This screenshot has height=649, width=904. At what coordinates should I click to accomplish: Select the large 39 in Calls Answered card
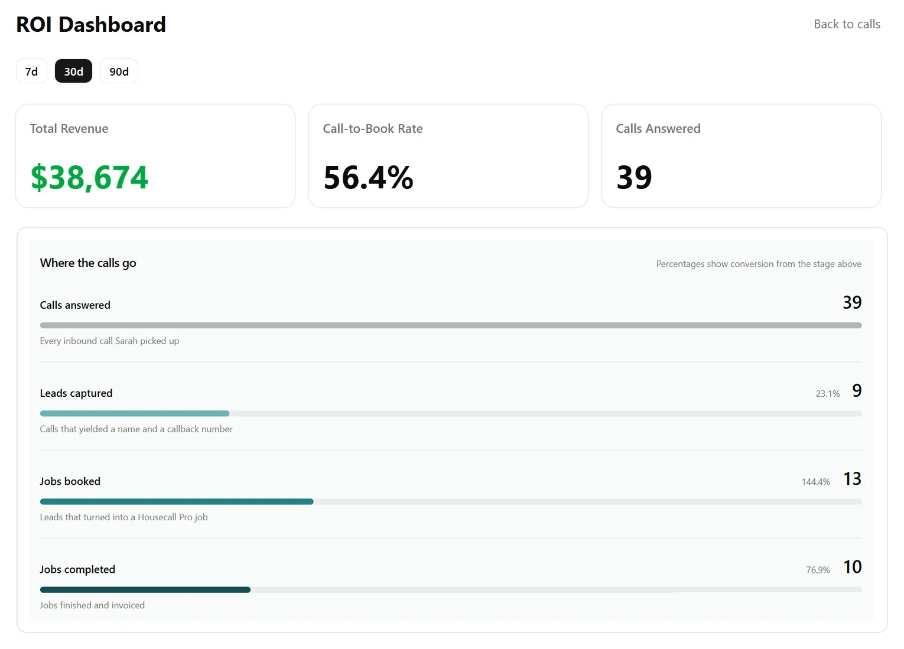[634, 177]
